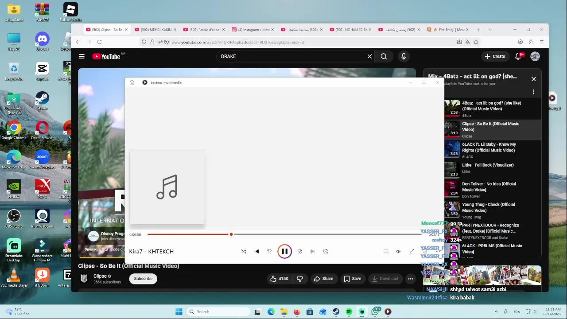Bookmark this page with the star
This screenshot has height=319, width=567.
point(476,42)
